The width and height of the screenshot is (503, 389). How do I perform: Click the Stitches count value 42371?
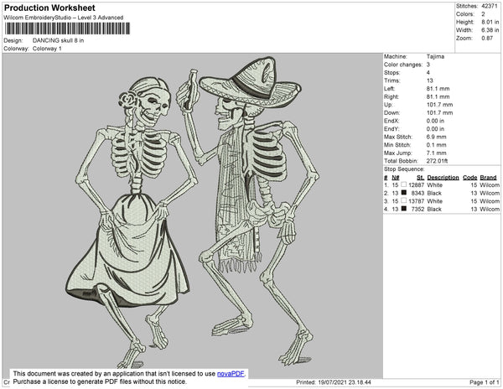pos(490,5)
